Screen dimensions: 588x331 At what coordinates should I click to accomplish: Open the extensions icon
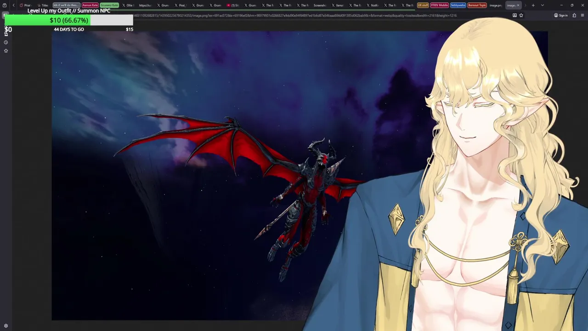point(574,15)
